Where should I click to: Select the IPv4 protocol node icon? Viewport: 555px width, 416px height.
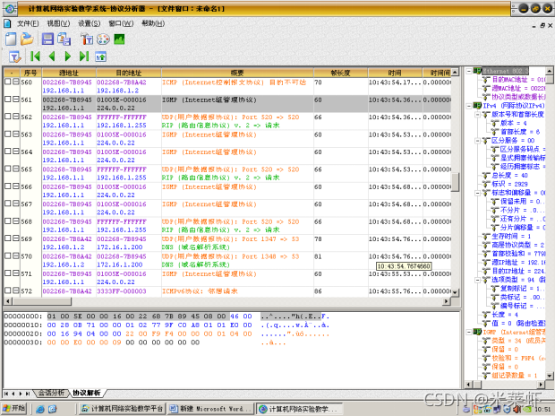[477, 106]
